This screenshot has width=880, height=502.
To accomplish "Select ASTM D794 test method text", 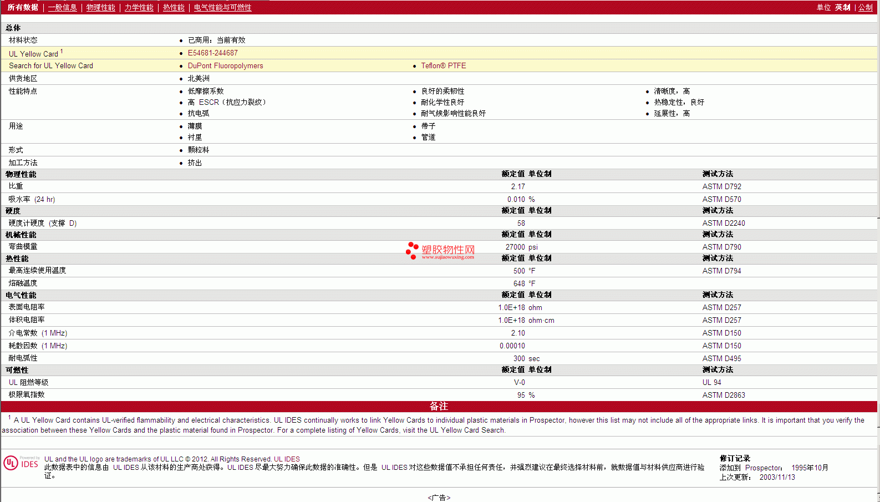I will pyautogui.click(x=722, y=271).
